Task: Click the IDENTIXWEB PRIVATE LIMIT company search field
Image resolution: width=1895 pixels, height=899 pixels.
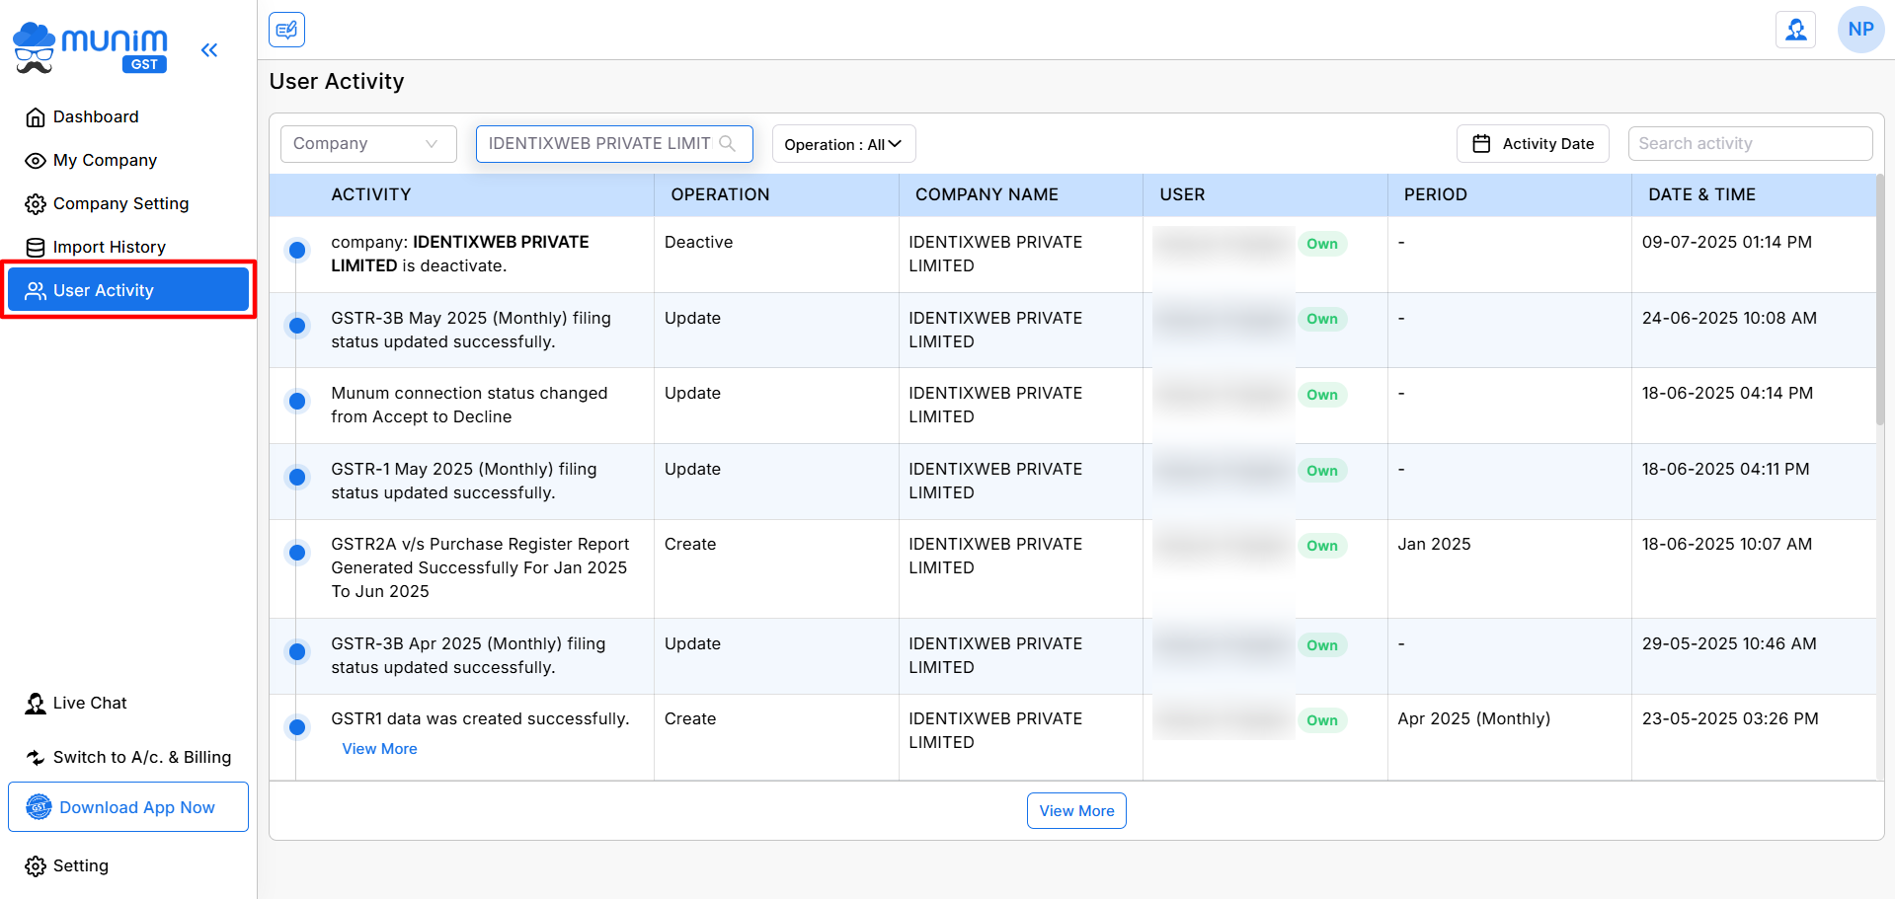Action: point(614,144)
